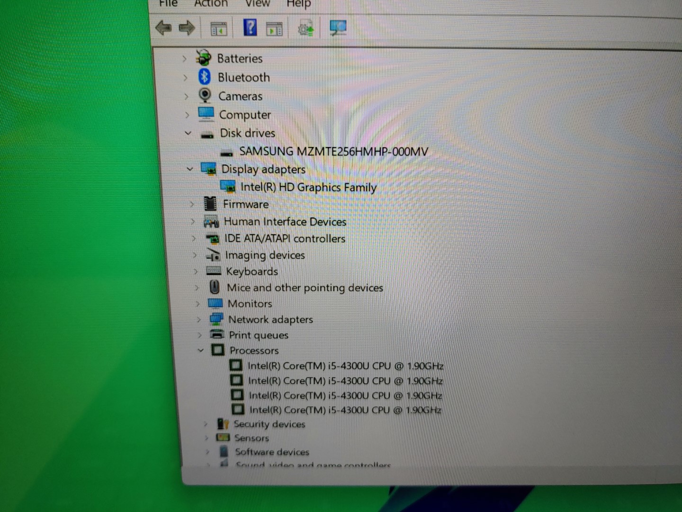
Task: Toggle the action pane toolbar icon
Action: 274,29
